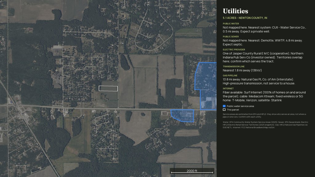Click the "Utilities" title
315x177 pixels.
(x=235, y=11)
